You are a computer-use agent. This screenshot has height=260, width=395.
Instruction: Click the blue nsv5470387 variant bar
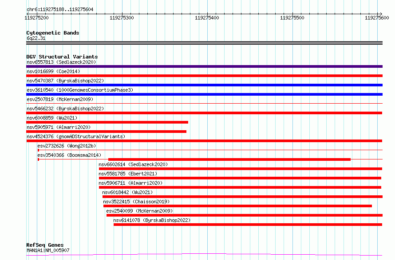(x=204, y=85)
